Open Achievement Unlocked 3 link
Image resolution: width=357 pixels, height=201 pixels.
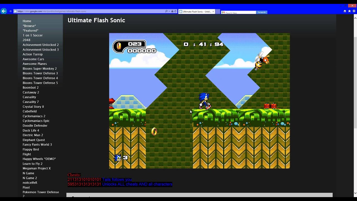click(x=41, y=49)
